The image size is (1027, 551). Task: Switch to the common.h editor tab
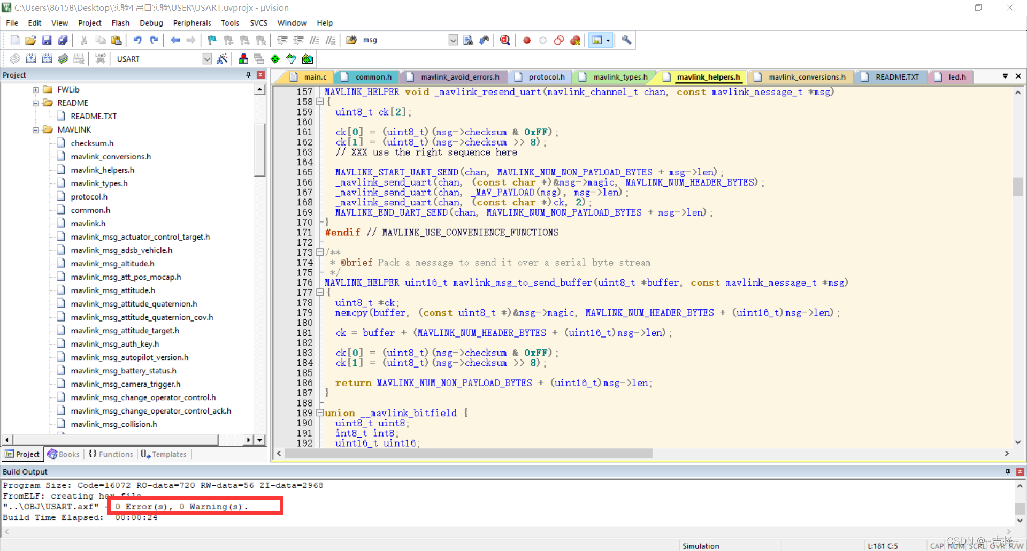tap(367, 77)
